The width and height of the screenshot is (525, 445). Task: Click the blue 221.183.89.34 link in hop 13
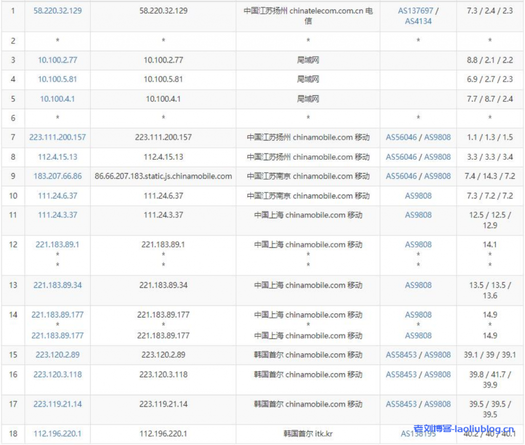57,285
